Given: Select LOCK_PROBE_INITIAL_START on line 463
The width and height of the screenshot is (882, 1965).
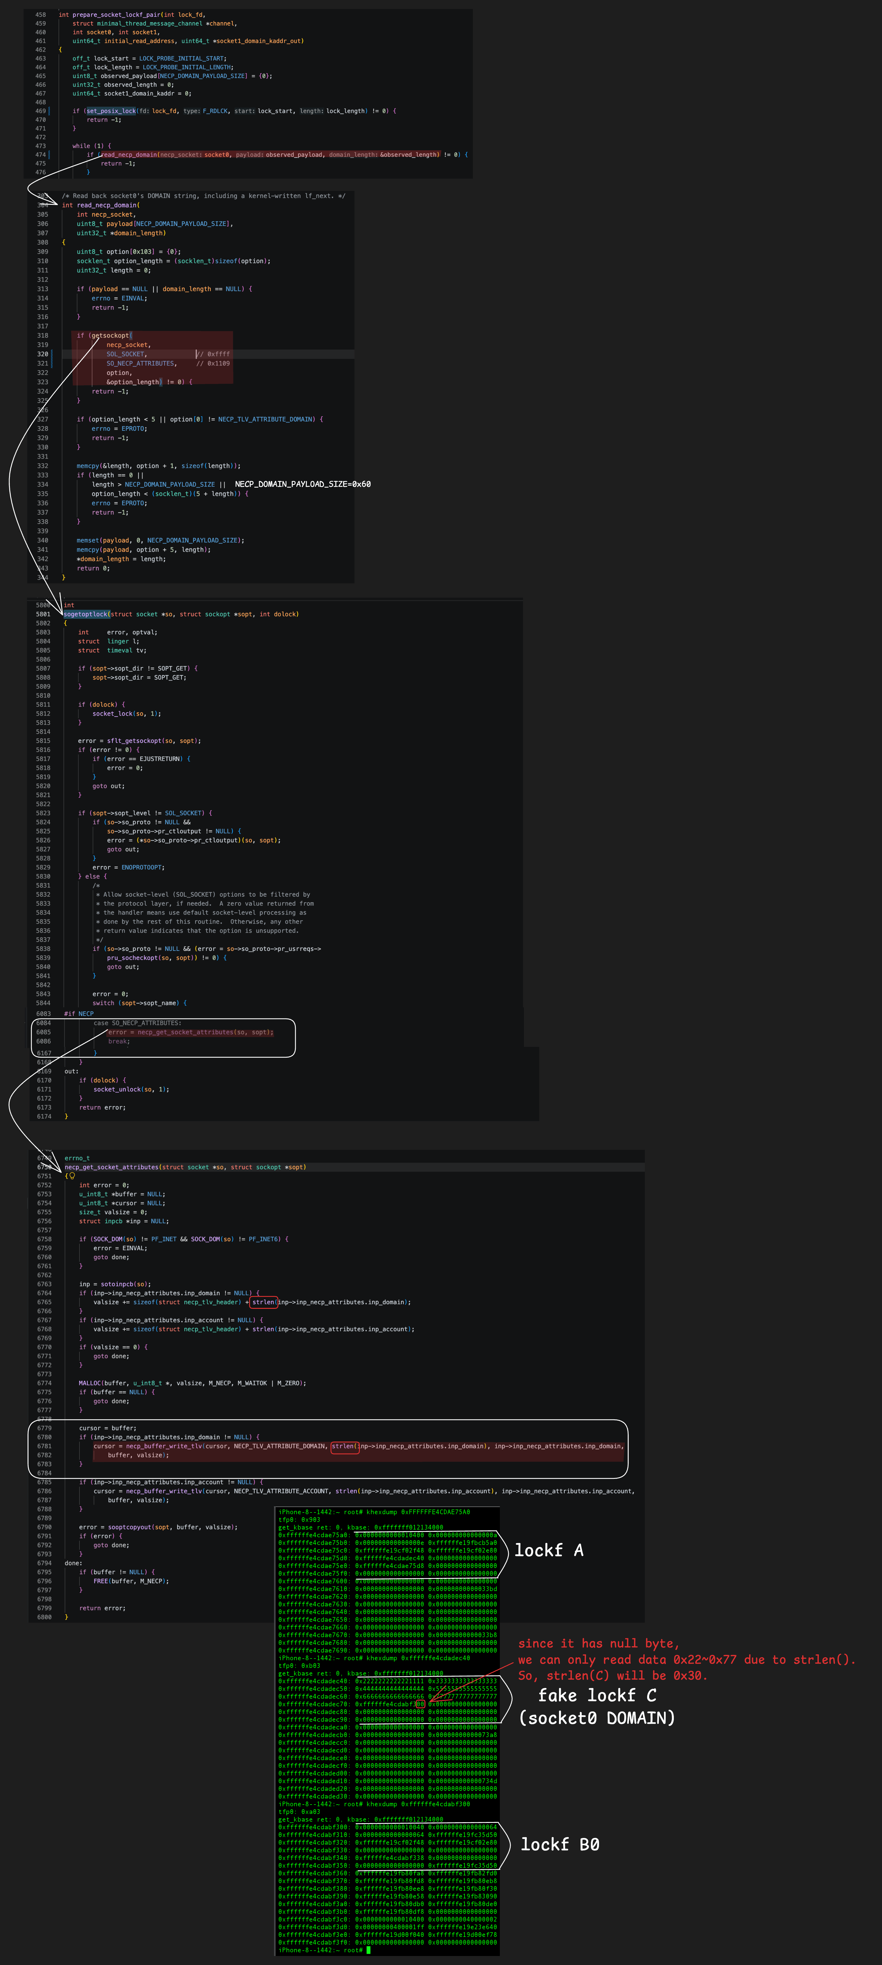Looking at the screenshot, I should pos(182,58).
